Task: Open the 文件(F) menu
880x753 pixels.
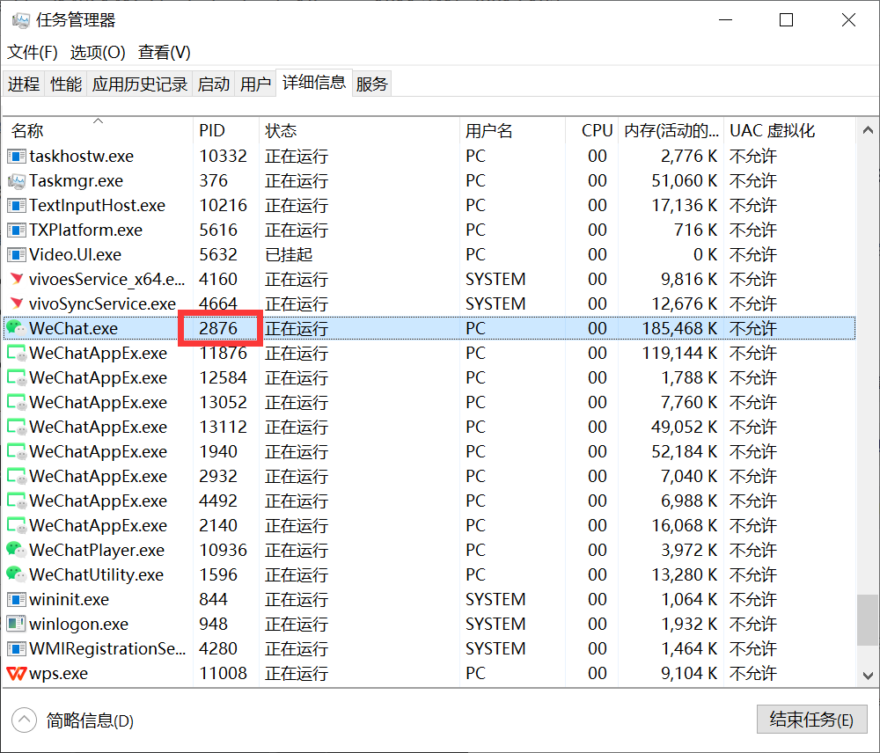Action: pos(32,52)
